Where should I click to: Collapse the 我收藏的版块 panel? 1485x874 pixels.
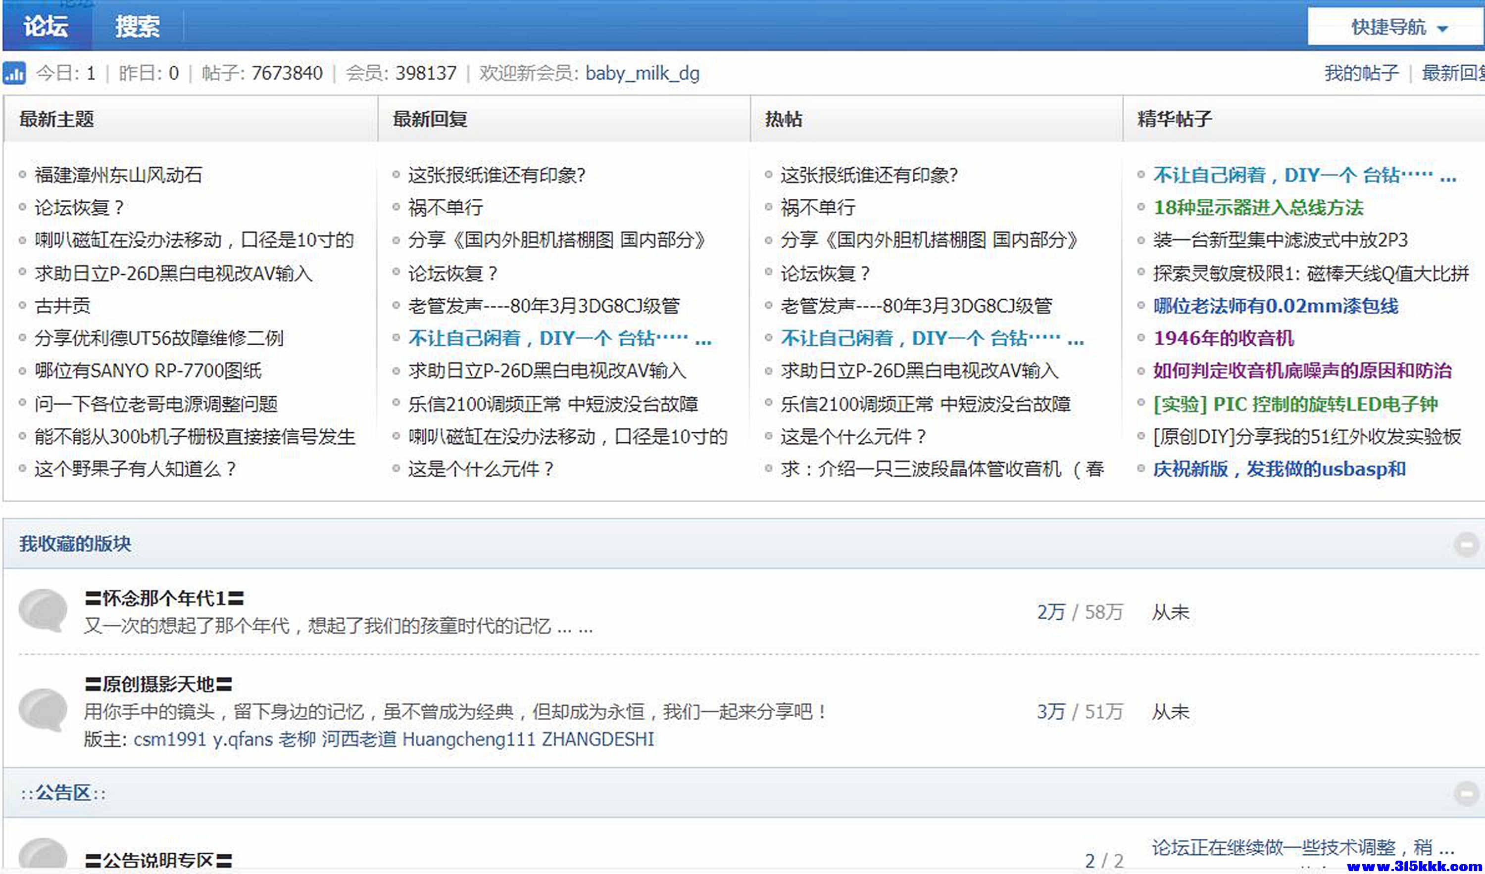point(1467,545)
